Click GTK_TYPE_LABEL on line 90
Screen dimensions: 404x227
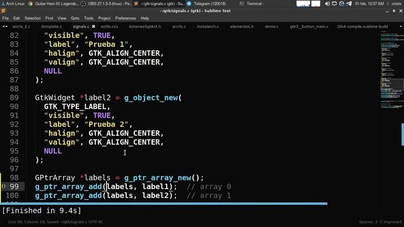point(75,107)
